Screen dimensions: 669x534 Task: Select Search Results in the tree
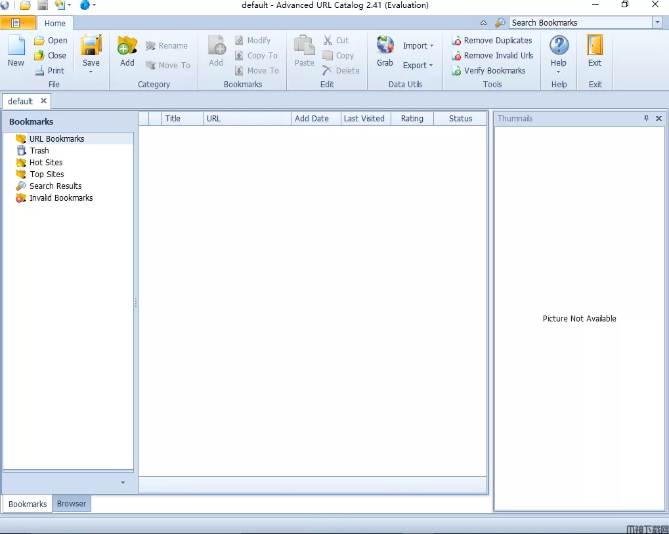(x=49, y=186)
